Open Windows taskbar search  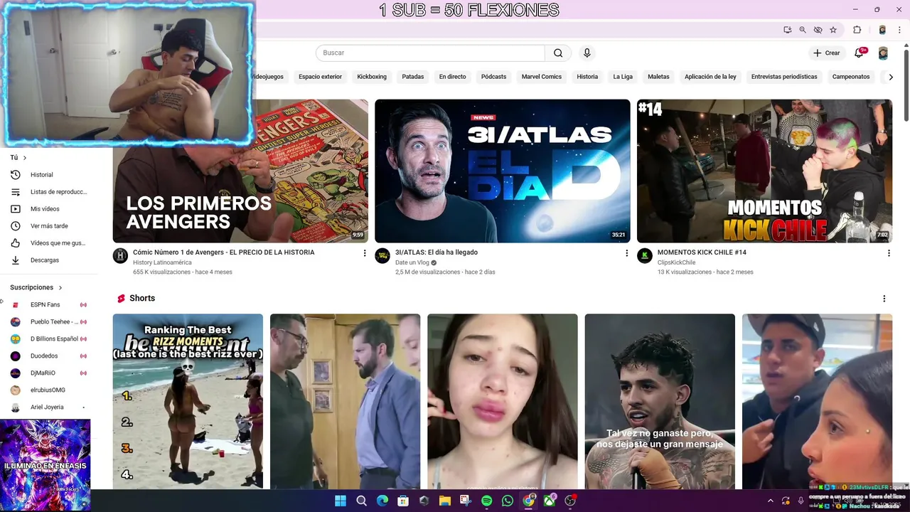(x=361, y=501)
